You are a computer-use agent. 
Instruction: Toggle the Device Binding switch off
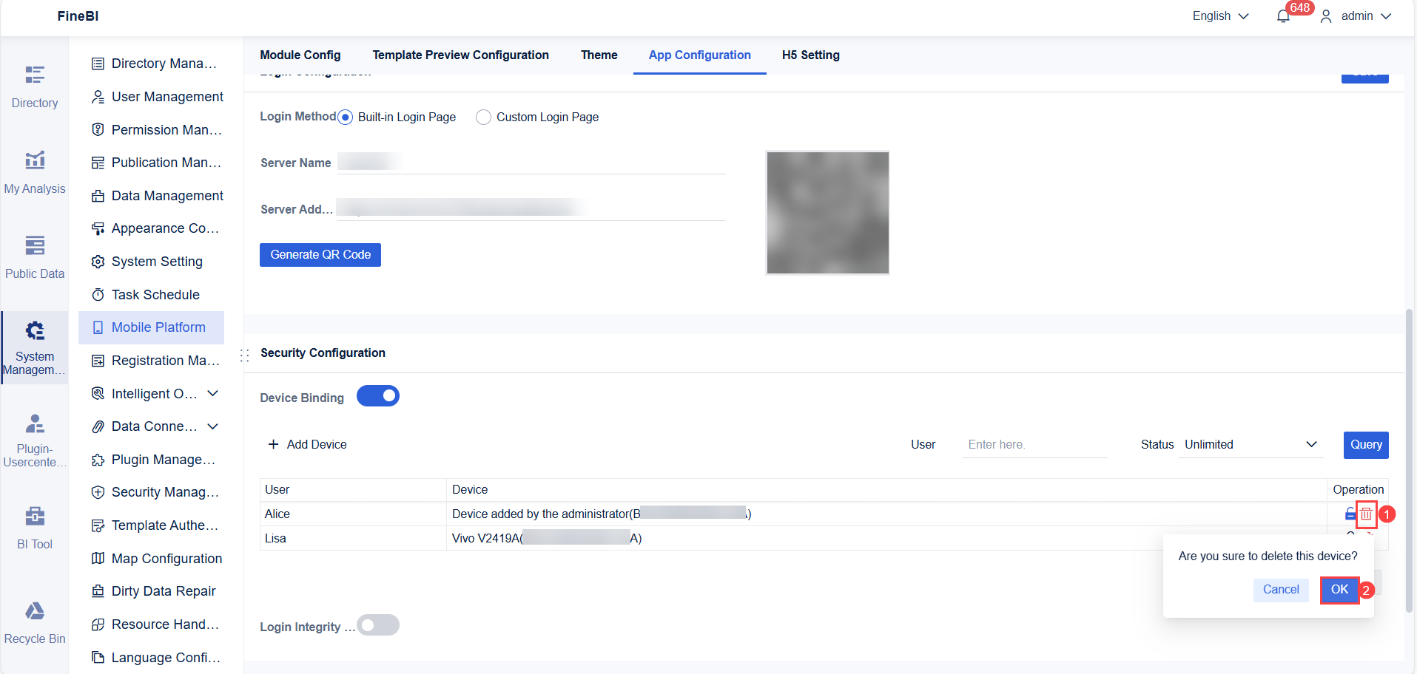[x=378, y=396]
